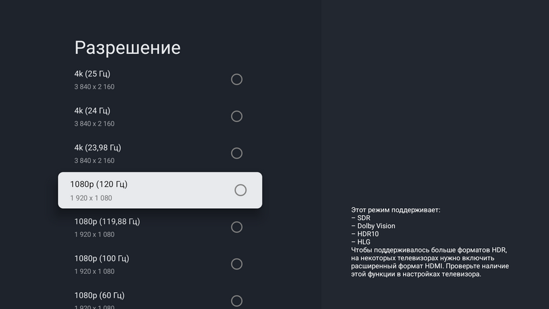
Task: Select the 4k (24 Гц) radio button
Action: pos(237,116)
